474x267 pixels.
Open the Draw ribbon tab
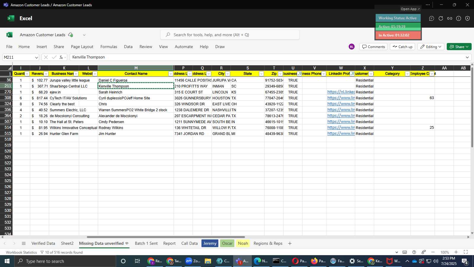(220, 47)
